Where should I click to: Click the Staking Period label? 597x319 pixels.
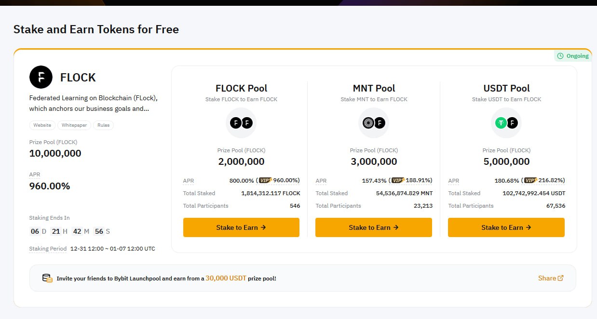point(48,249)
